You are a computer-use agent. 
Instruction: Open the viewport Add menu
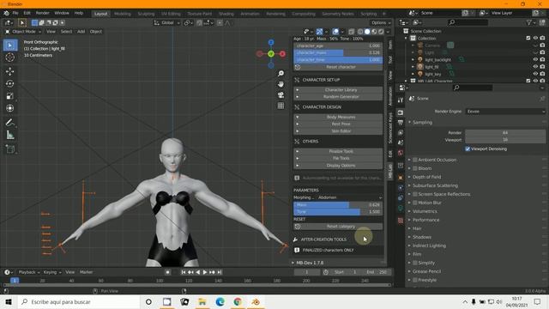click(x=81, y=32)
